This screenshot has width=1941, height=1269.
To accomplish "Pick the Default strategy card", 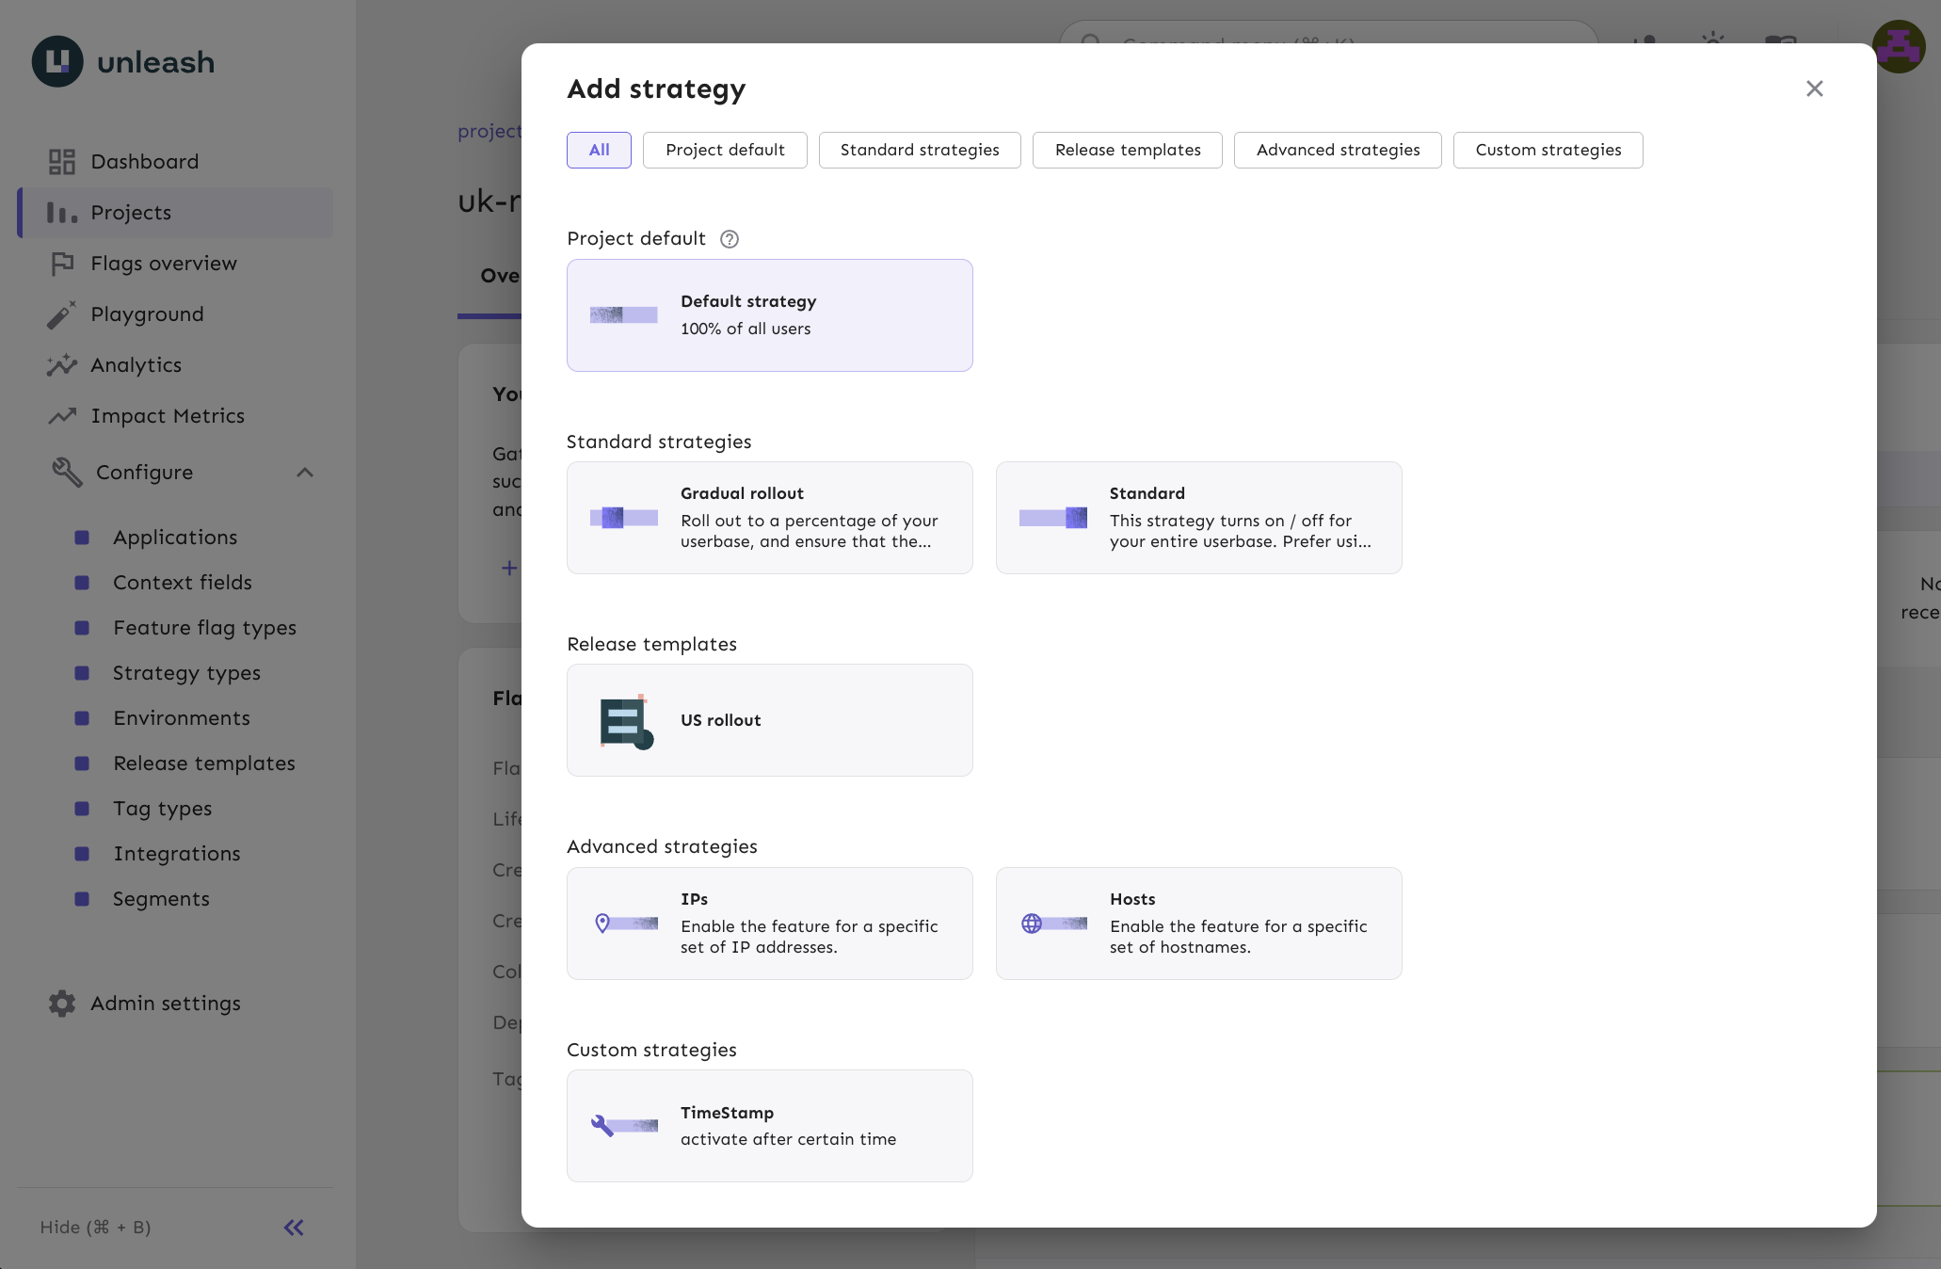I will pyautogui.click(x=769, y=315).
